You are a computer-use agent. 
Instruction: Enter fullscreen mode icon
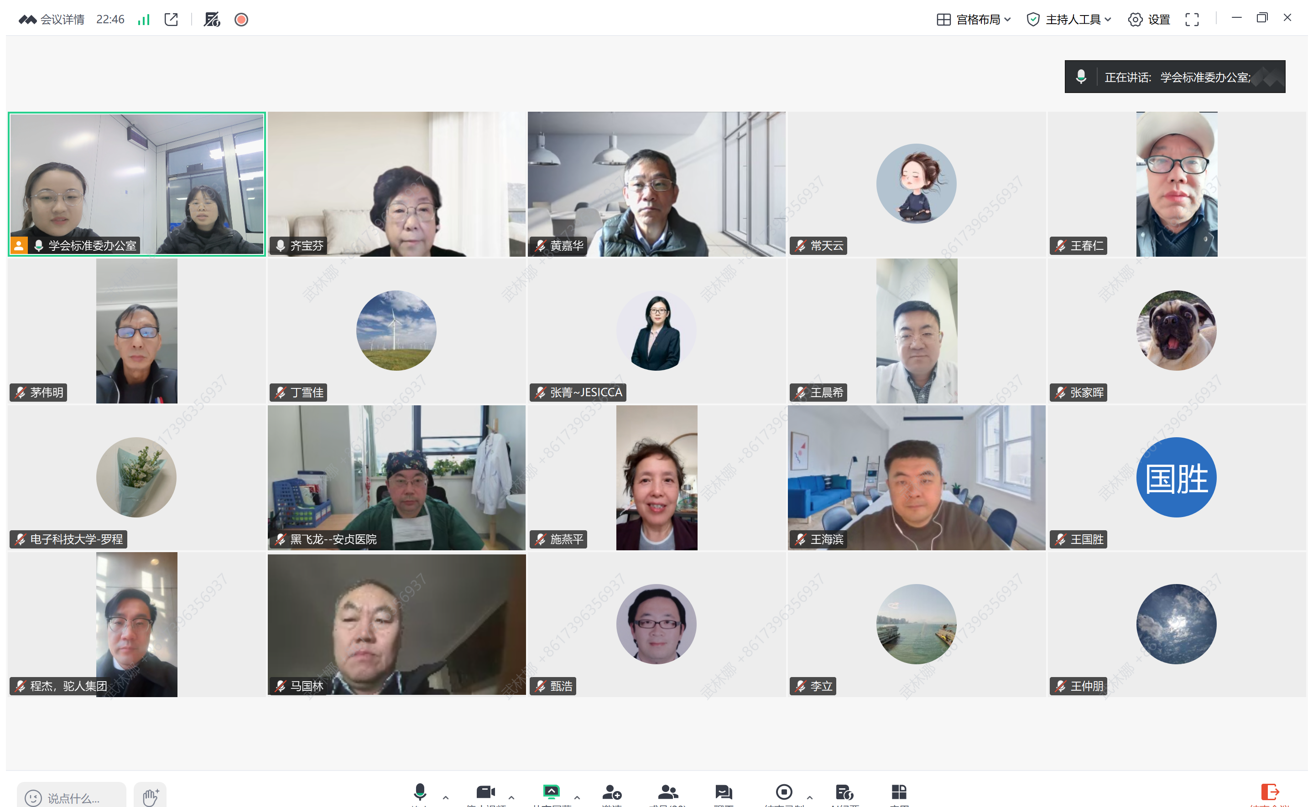point(1192,20)
